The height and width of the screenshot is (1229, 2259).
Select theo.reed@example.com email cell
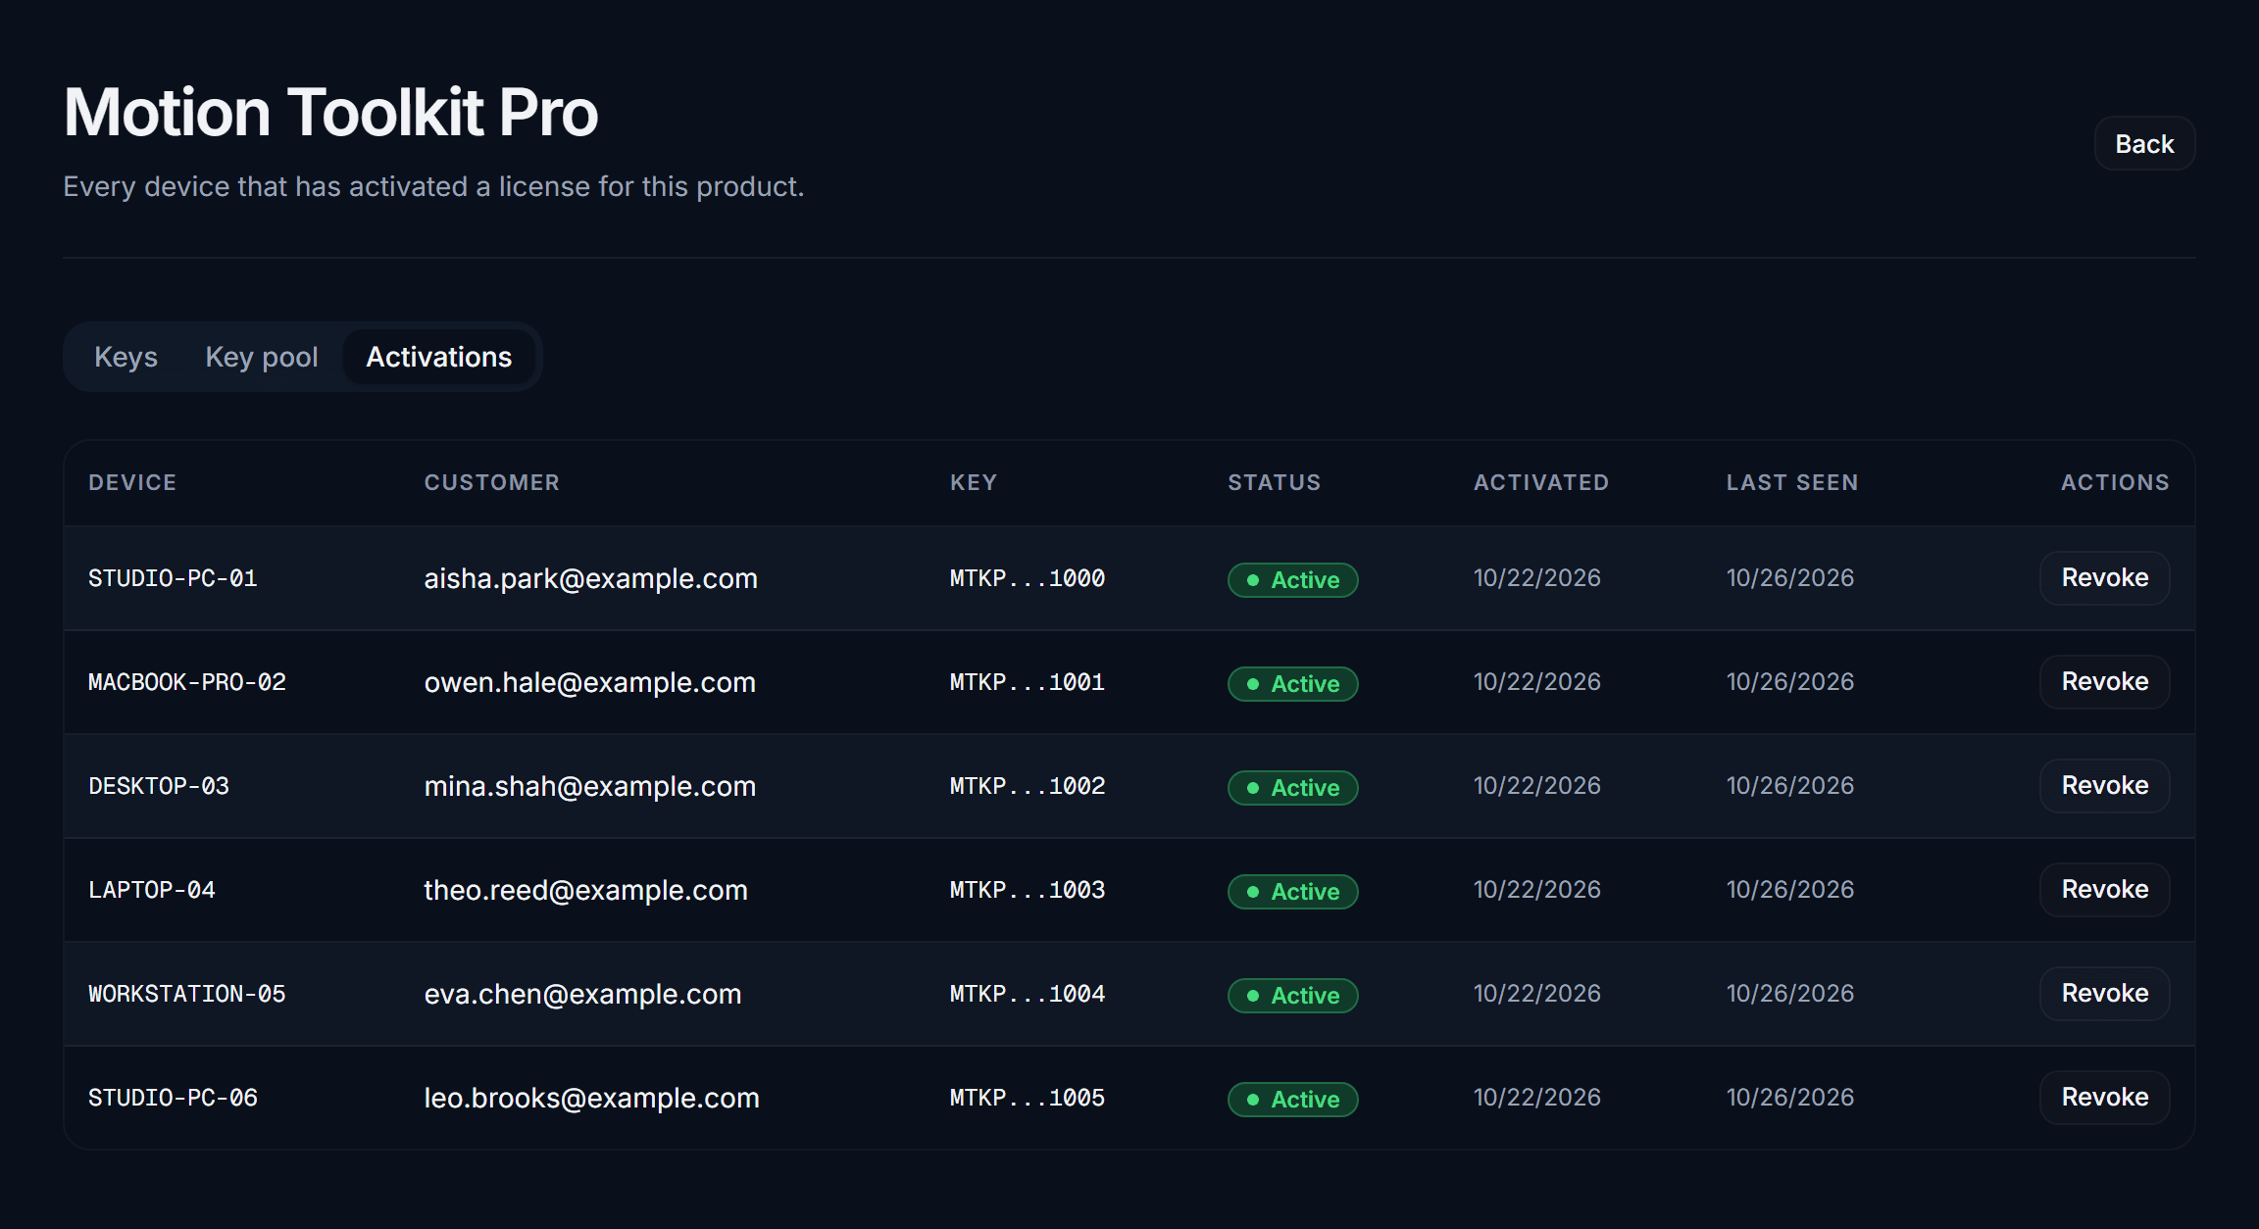(x=585, y=890)
